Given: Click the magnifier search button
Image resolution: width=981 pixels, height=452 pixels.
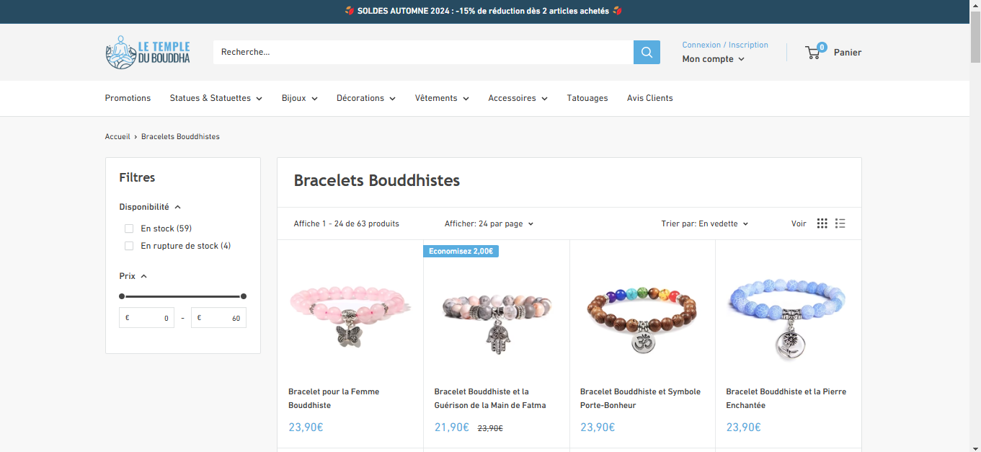Looking at the screenshot, I should click(647, 52).
